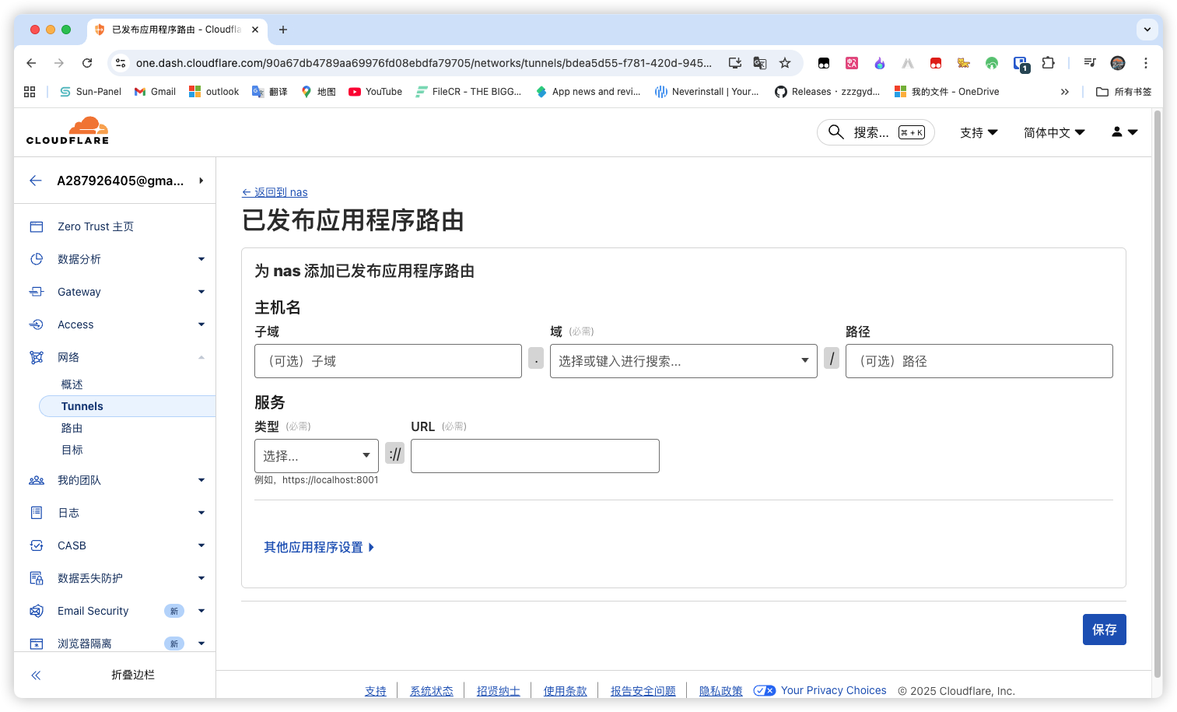
Task: Open the browser extensions puzzle icon
Action: pyautogui.click(x=1048, y=63)
